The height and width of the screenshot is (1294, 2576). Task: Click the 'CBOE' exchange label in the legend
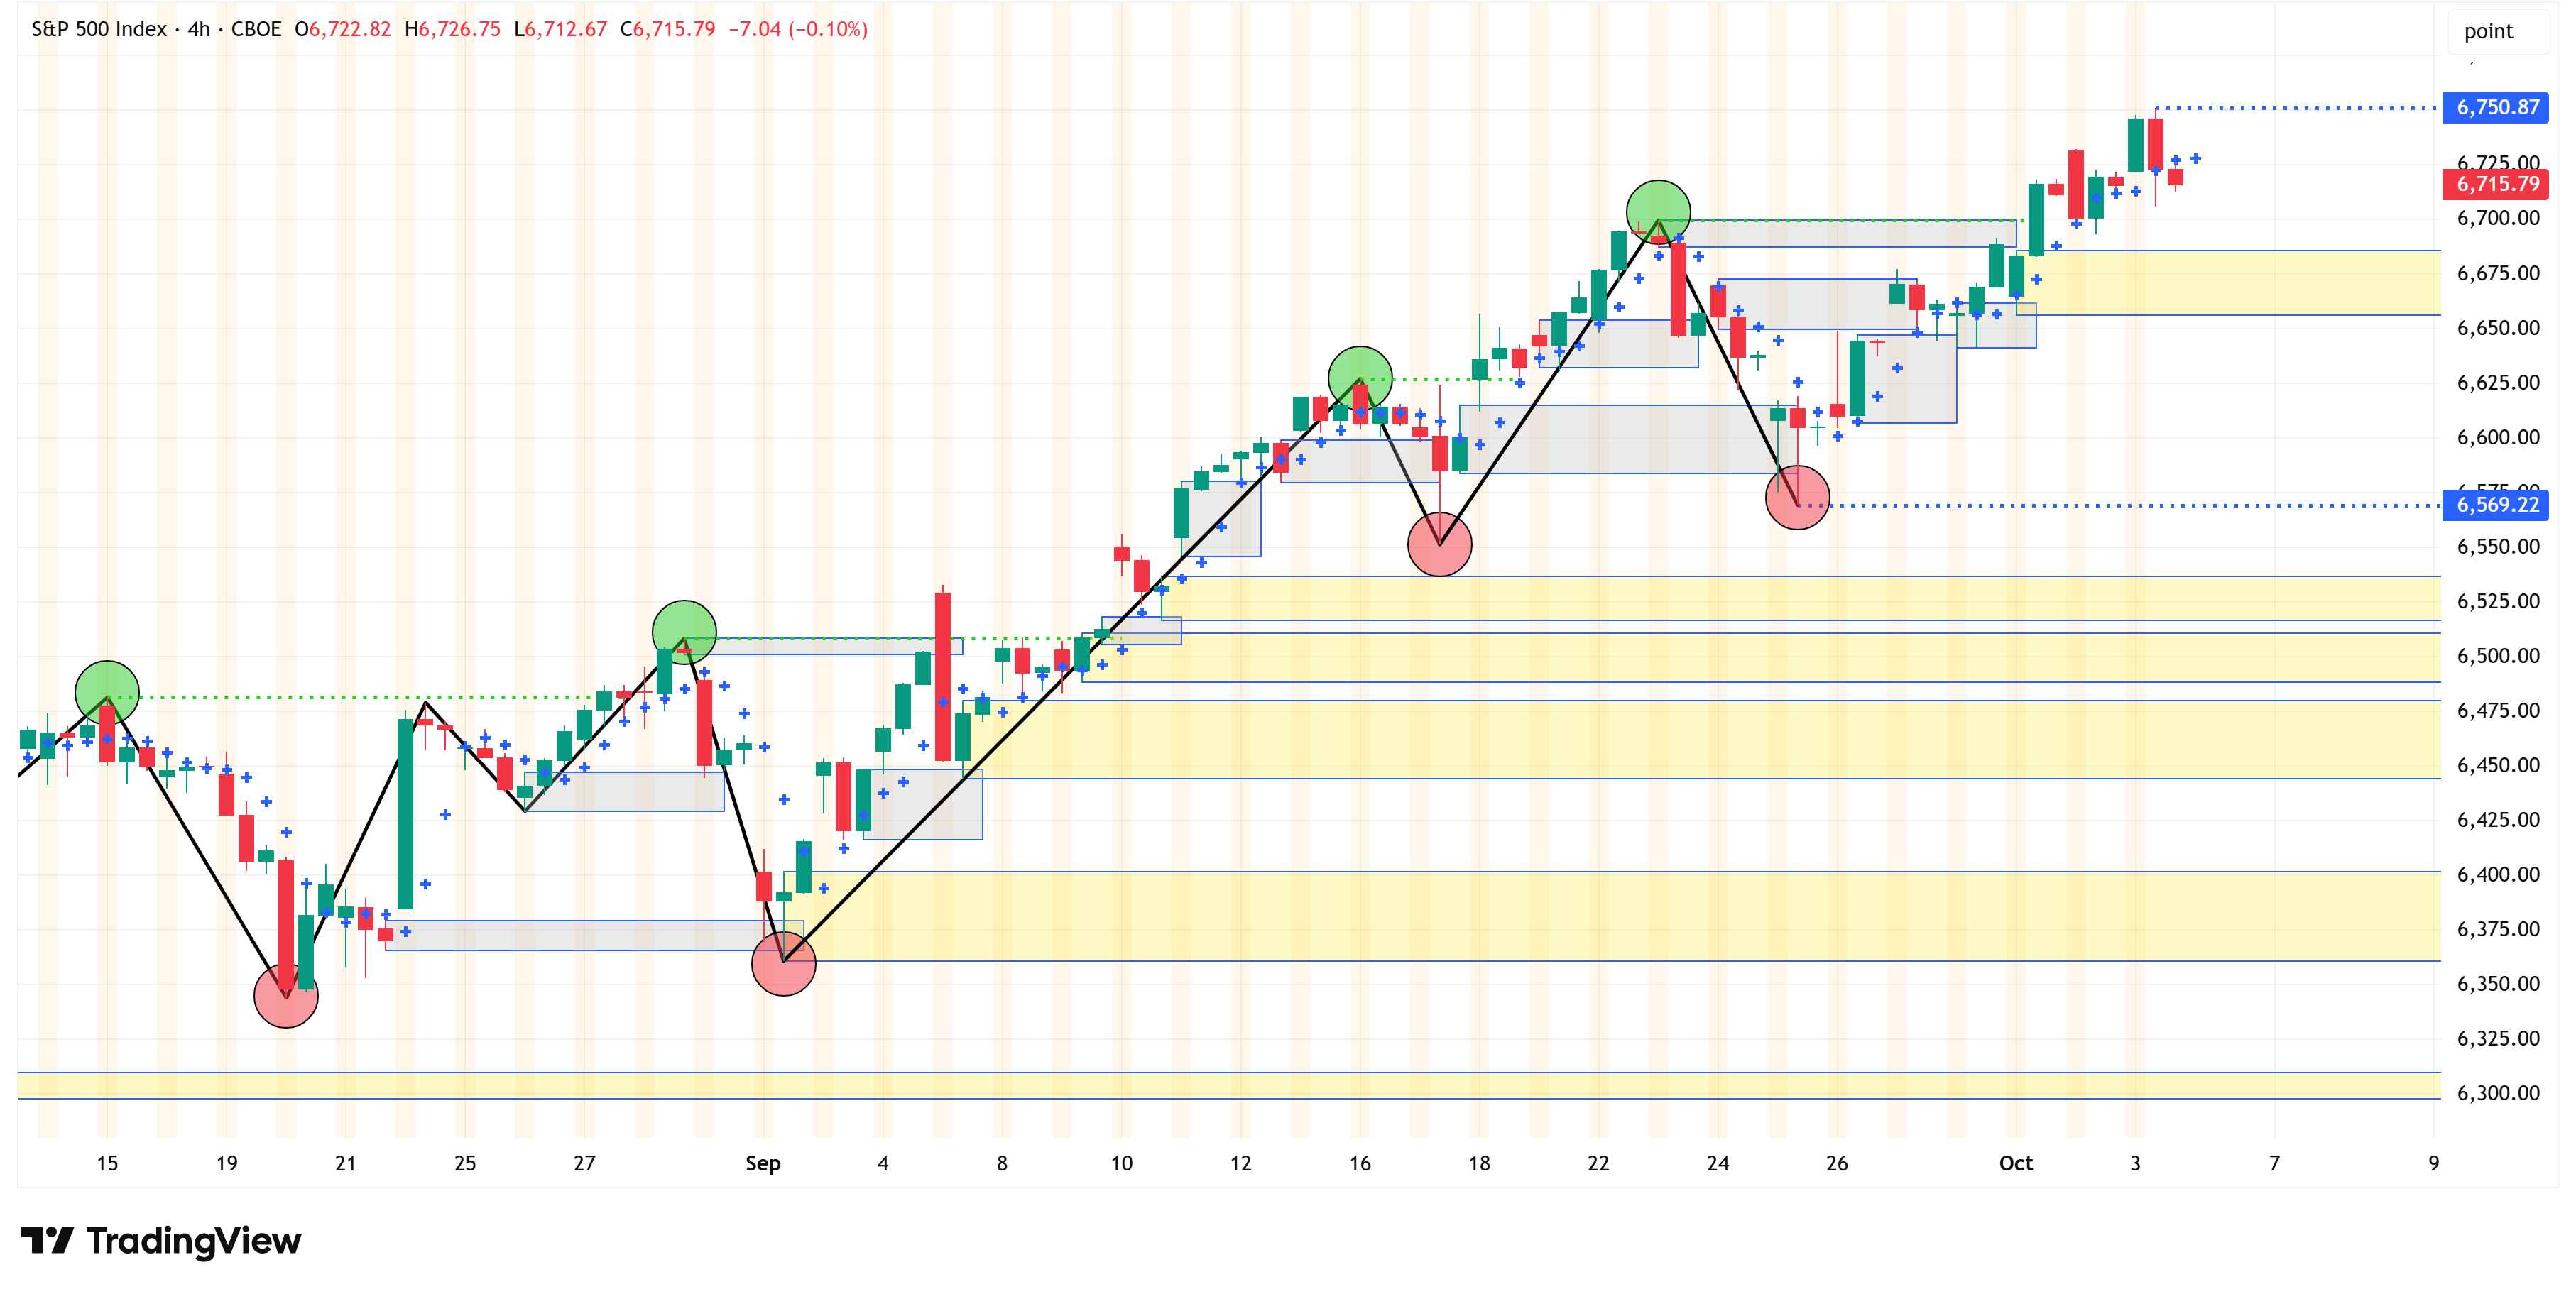point(256,29)
